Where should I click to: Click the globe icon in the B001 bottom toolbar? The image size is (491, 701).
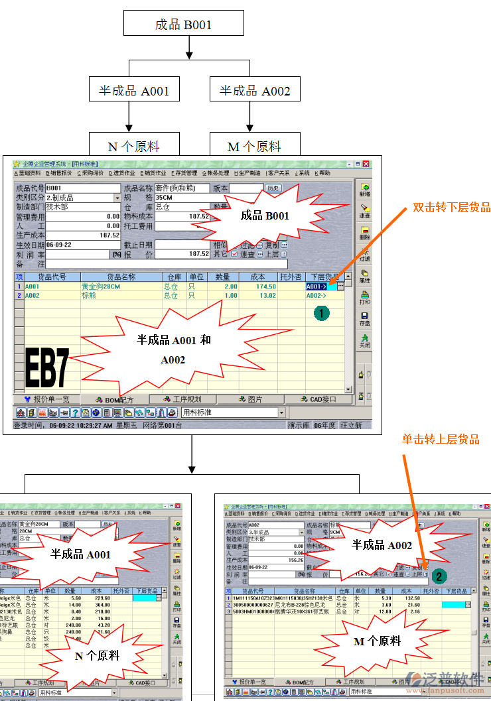coord(96,413)
